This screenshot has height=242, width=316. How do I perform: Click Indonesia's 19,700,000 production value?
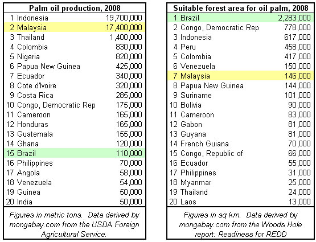124,18
